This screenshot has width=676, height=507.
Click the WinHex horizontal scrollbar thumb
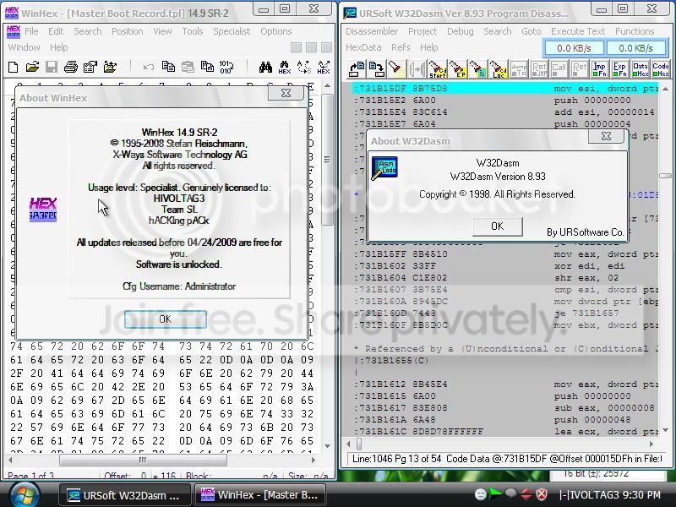[x=143, y=460]
